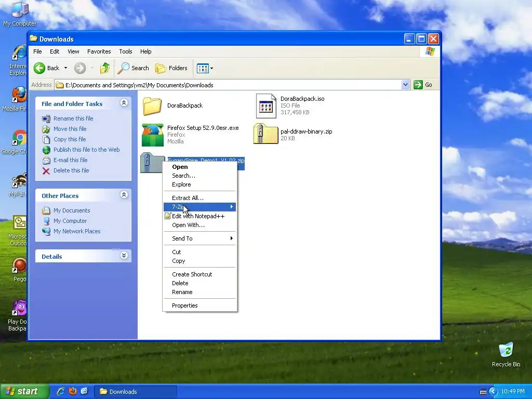The width and height of the screenshot is (532, 399).
Task: Click the SugarySpire zip file icon
Action: [151, 163]
